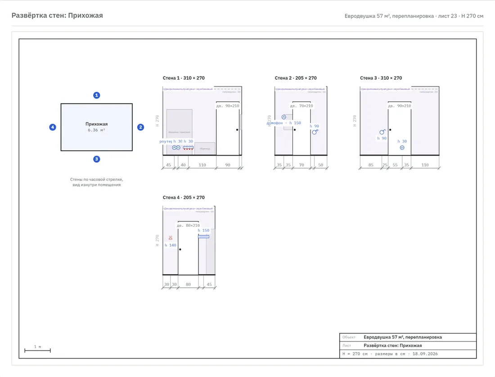
Task: Click the door handle dot on Стена 4
Action: pos(180,249)
